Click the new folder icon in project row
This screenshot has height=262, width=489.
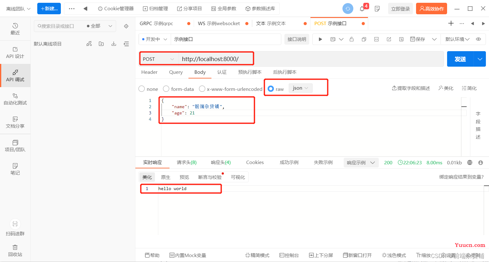[x=101, y=44]
